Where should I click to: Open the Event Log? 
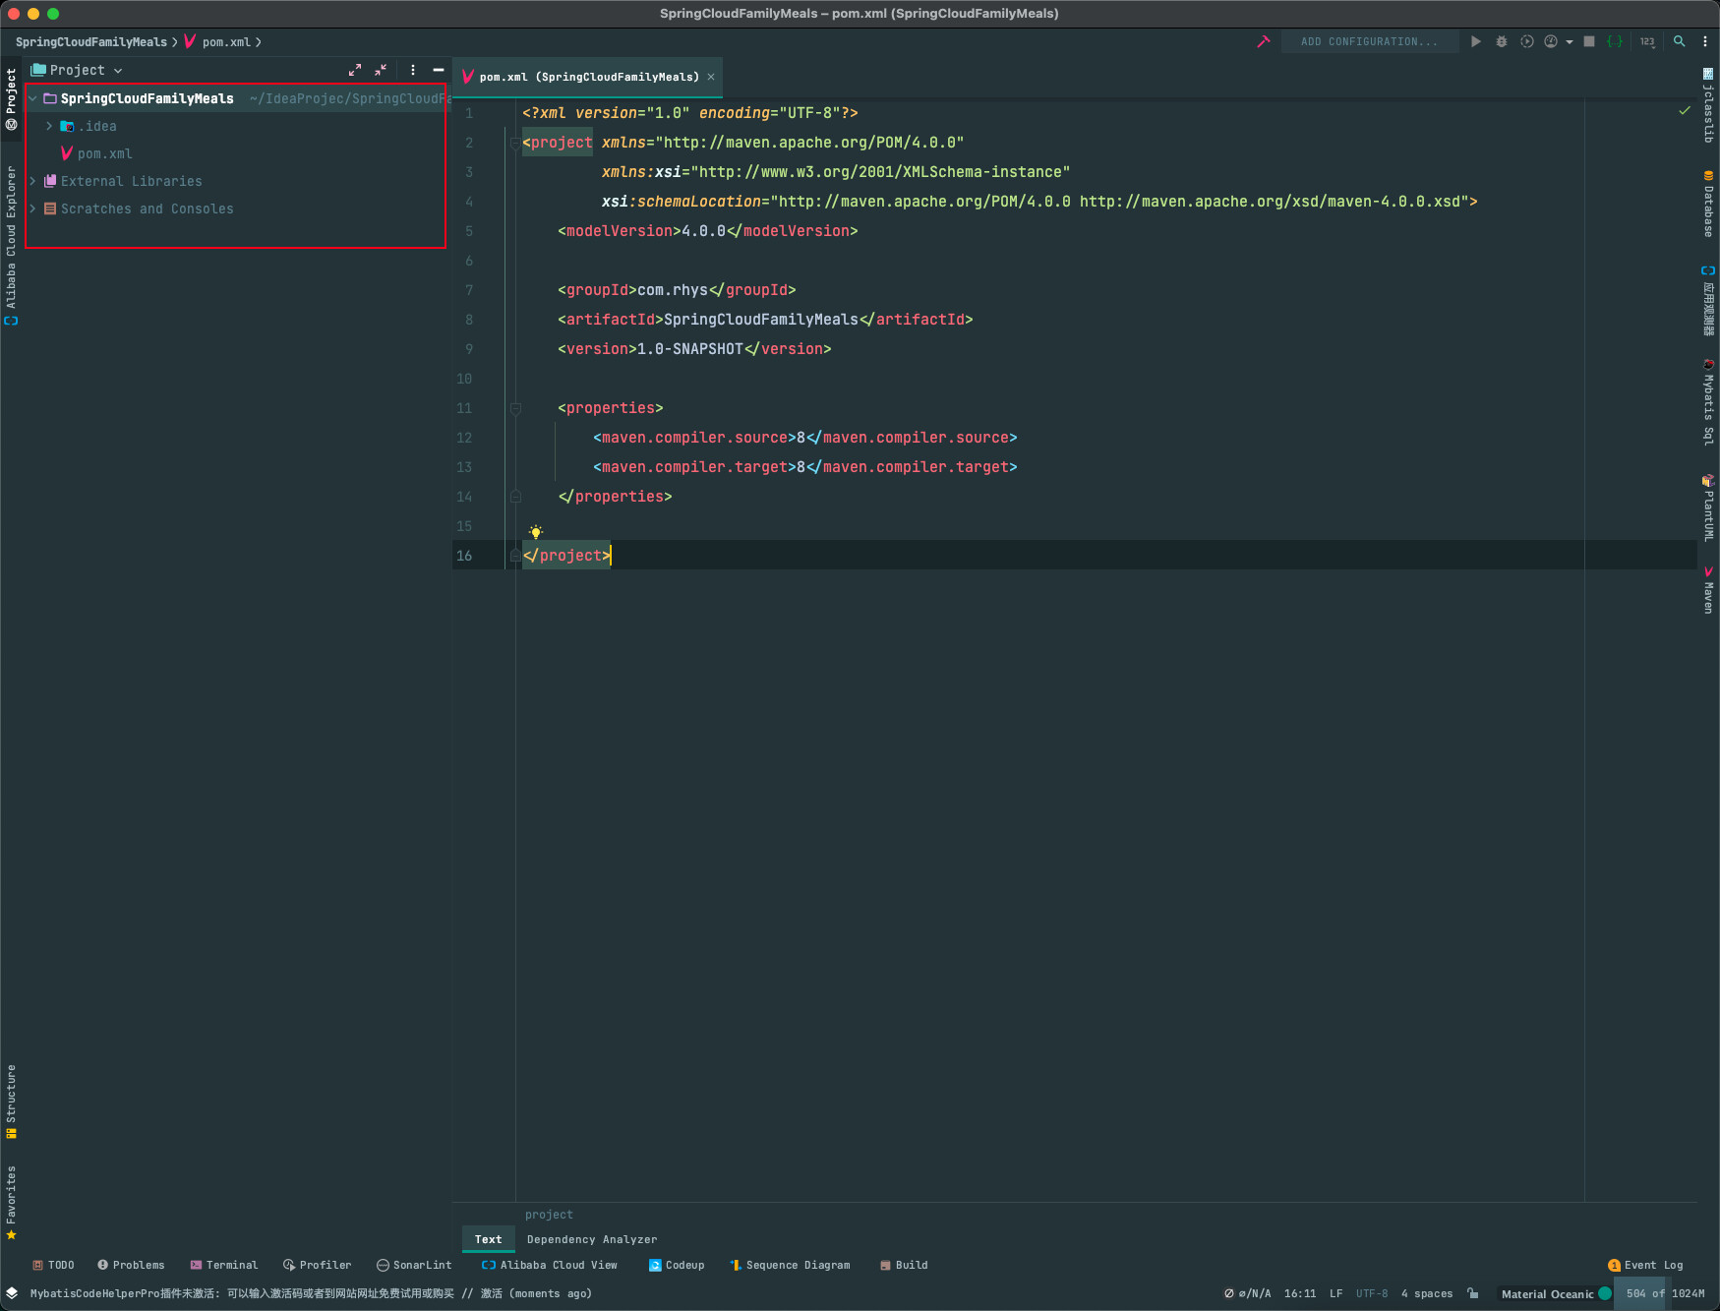click(1645, 1265)
